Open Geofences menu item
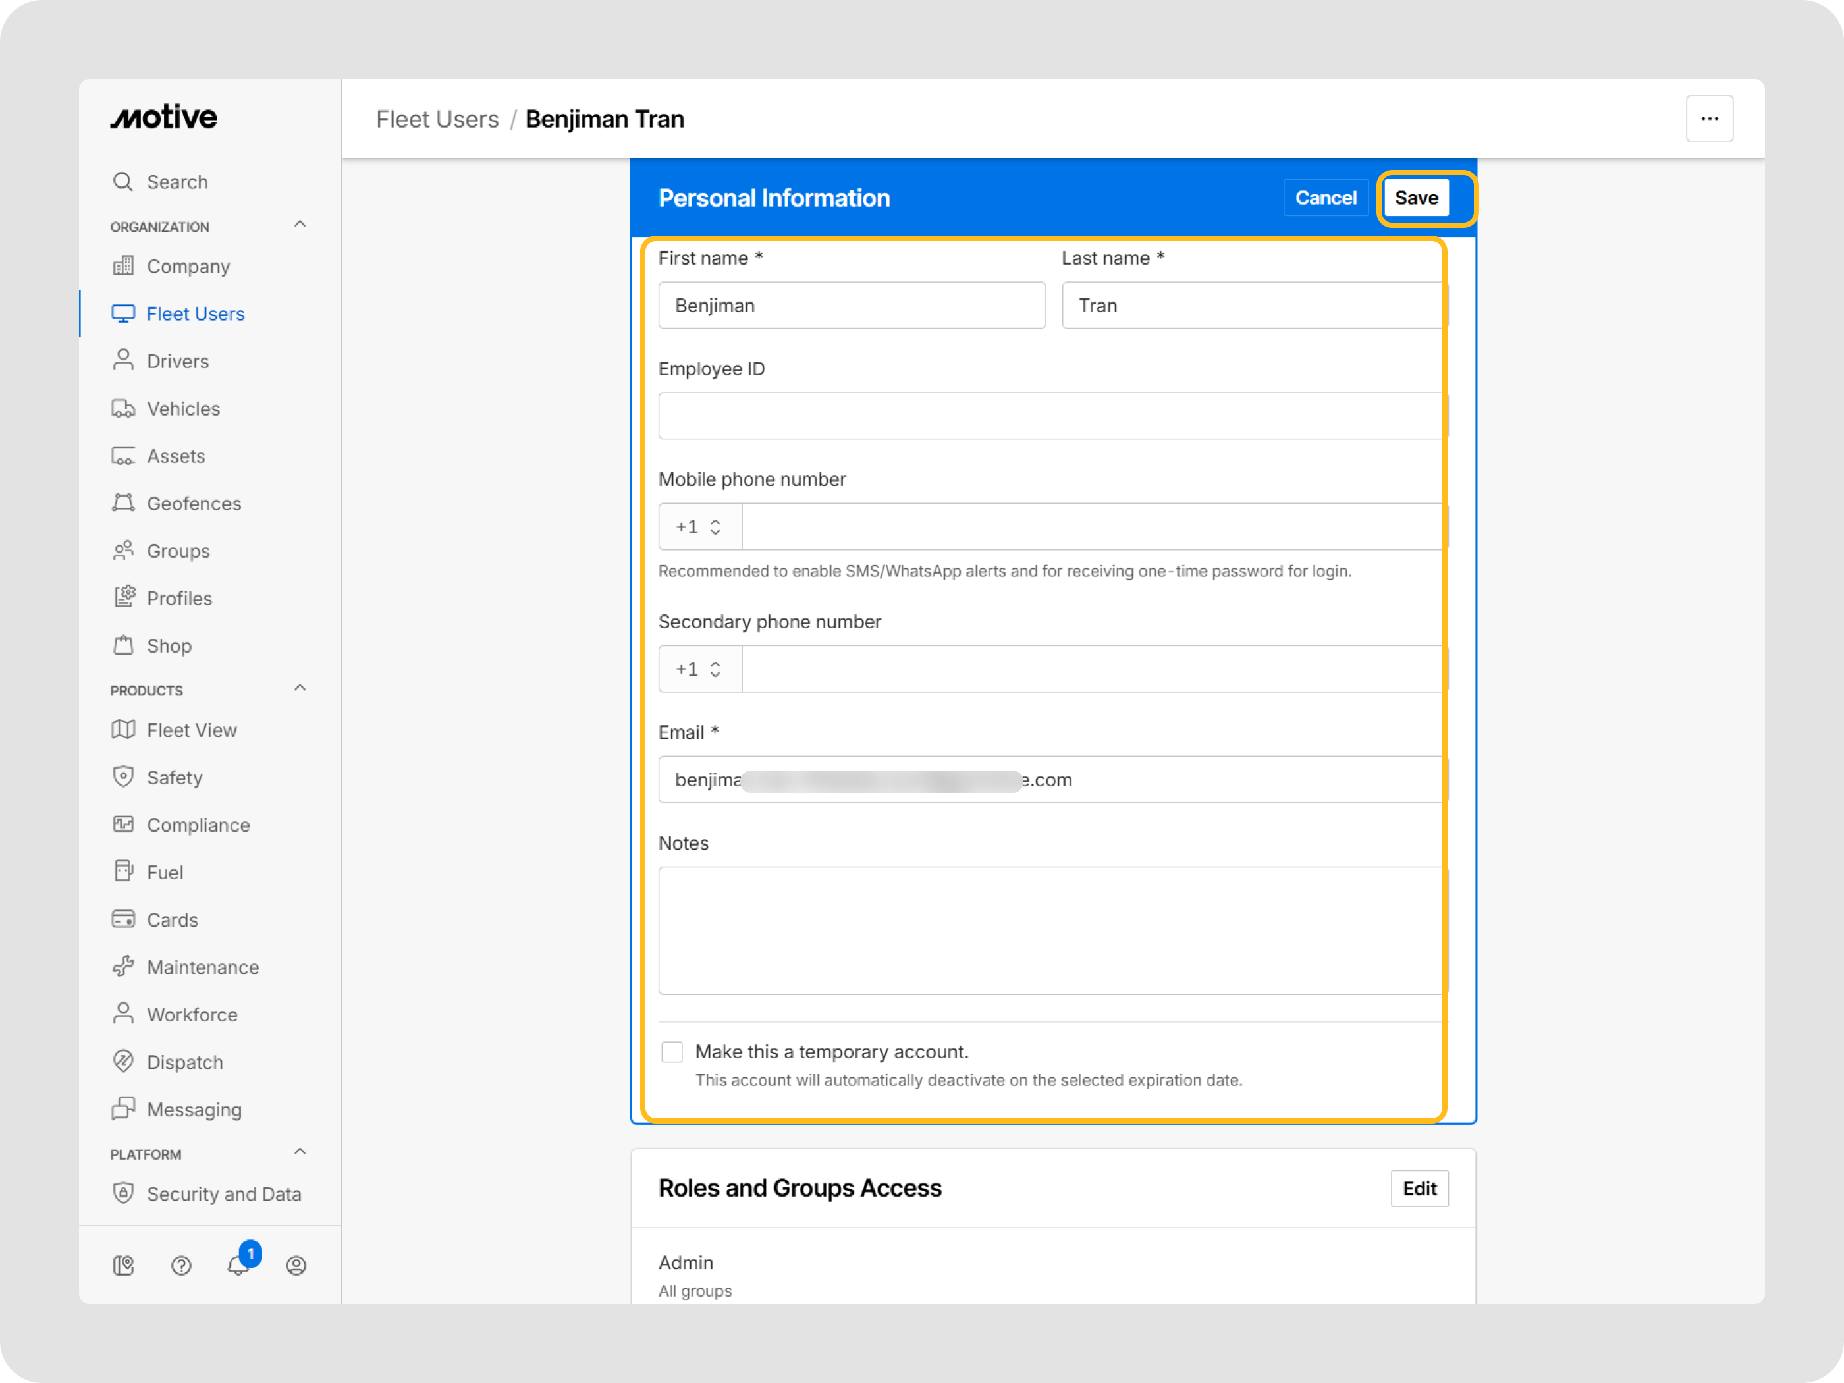 [194, 504]
